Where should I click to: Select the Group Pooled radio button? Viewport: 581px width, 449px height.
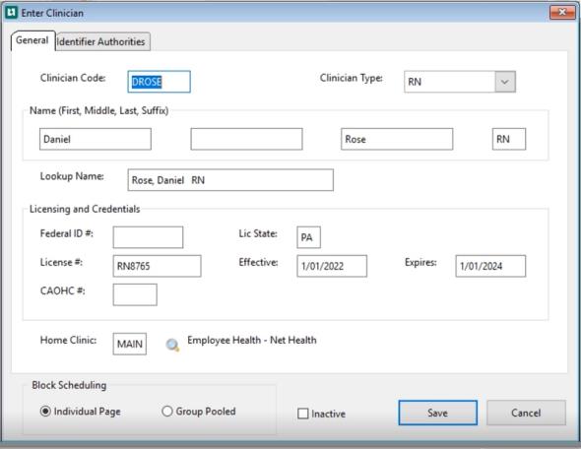pos(167,411)
